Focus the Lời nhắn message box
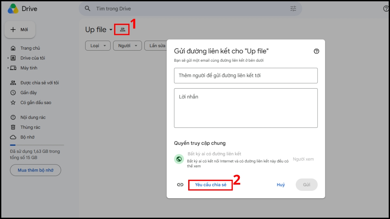This screenshot has width=390, height=219. [x=246, y=108]
